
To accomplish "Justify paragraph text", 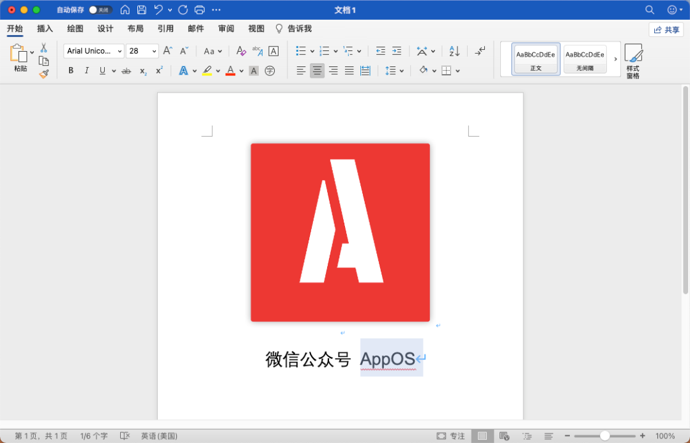I will pyautogui.click(x=349, y=70).
